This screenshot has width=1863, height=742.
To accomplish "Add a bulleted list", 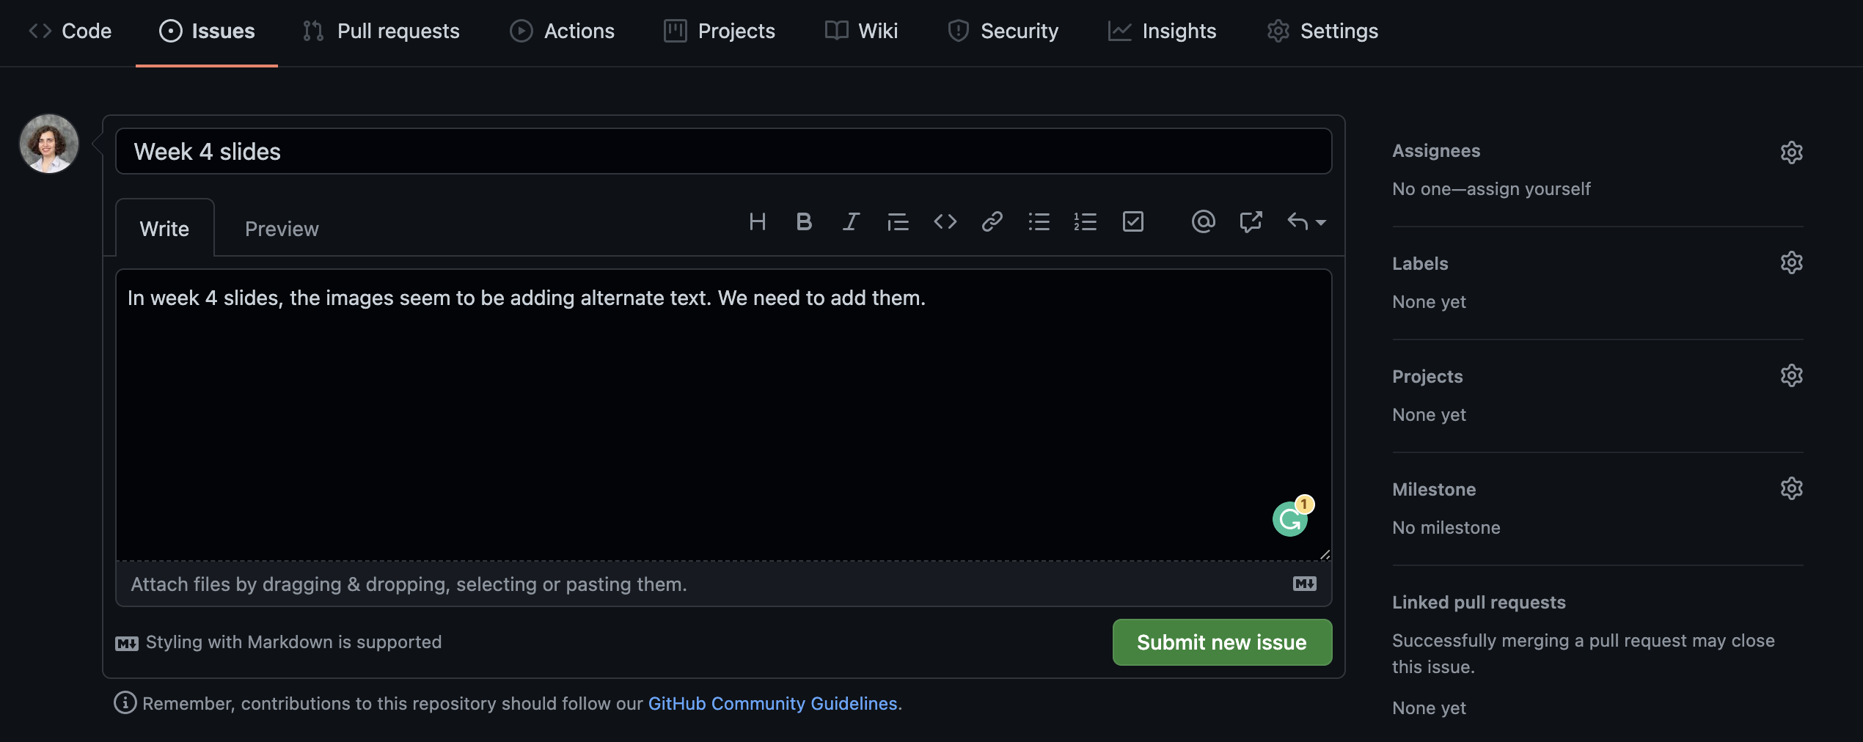I will (x=1039, y=222).
